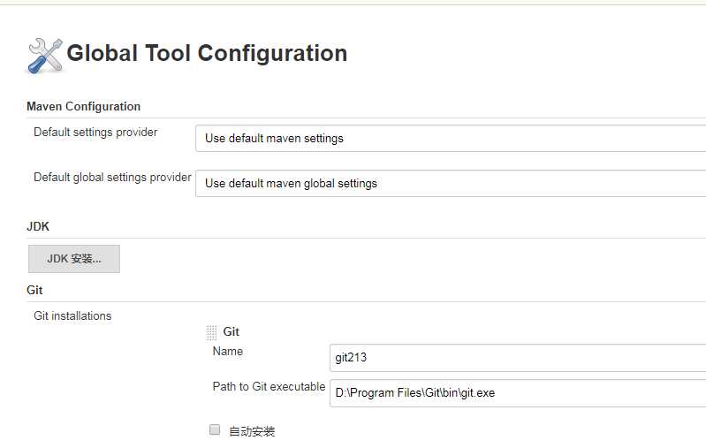
Task: Click the Default settings provider label
Action: pyautogui.click(x=95, y=132)
